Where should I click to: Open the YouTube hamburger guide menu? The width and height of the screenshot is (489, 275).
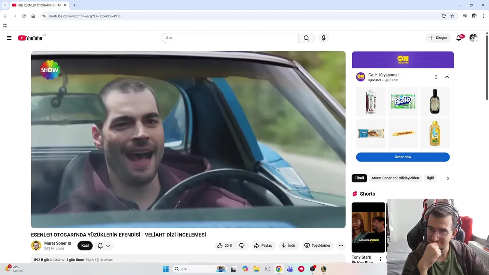tap(9, 38)
